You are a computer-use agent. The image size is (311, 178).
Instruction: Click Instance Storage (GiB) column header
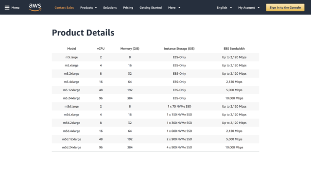point(179,49)
